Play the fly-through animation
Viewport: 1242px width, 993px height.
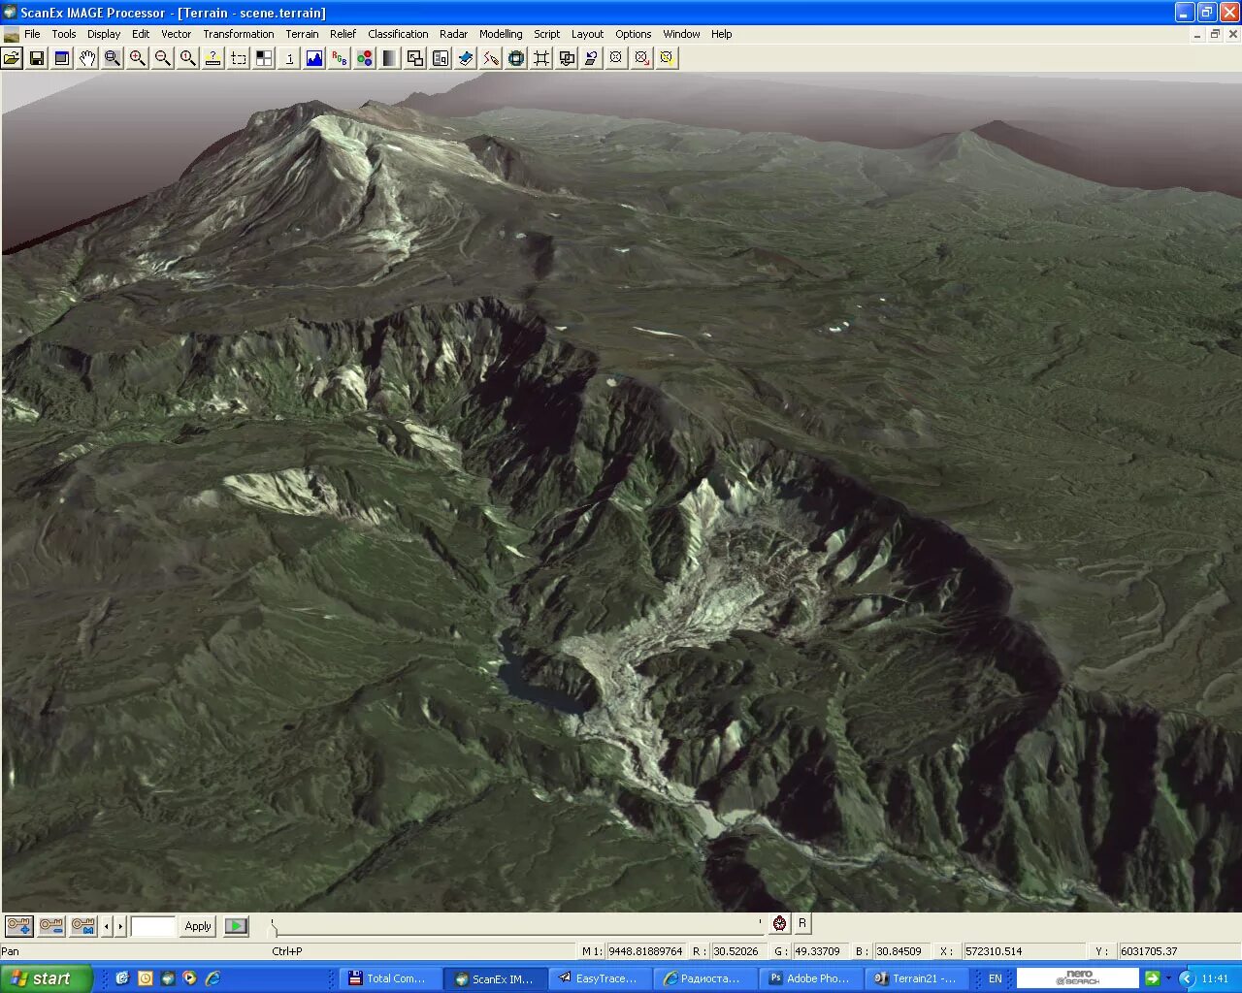[236, 926]
